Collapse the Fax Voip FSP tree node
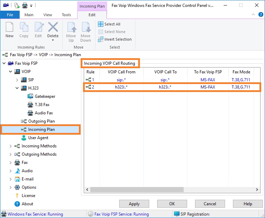Image resolution: width=265 pixels, height=218 pixels. click(4, 63)
